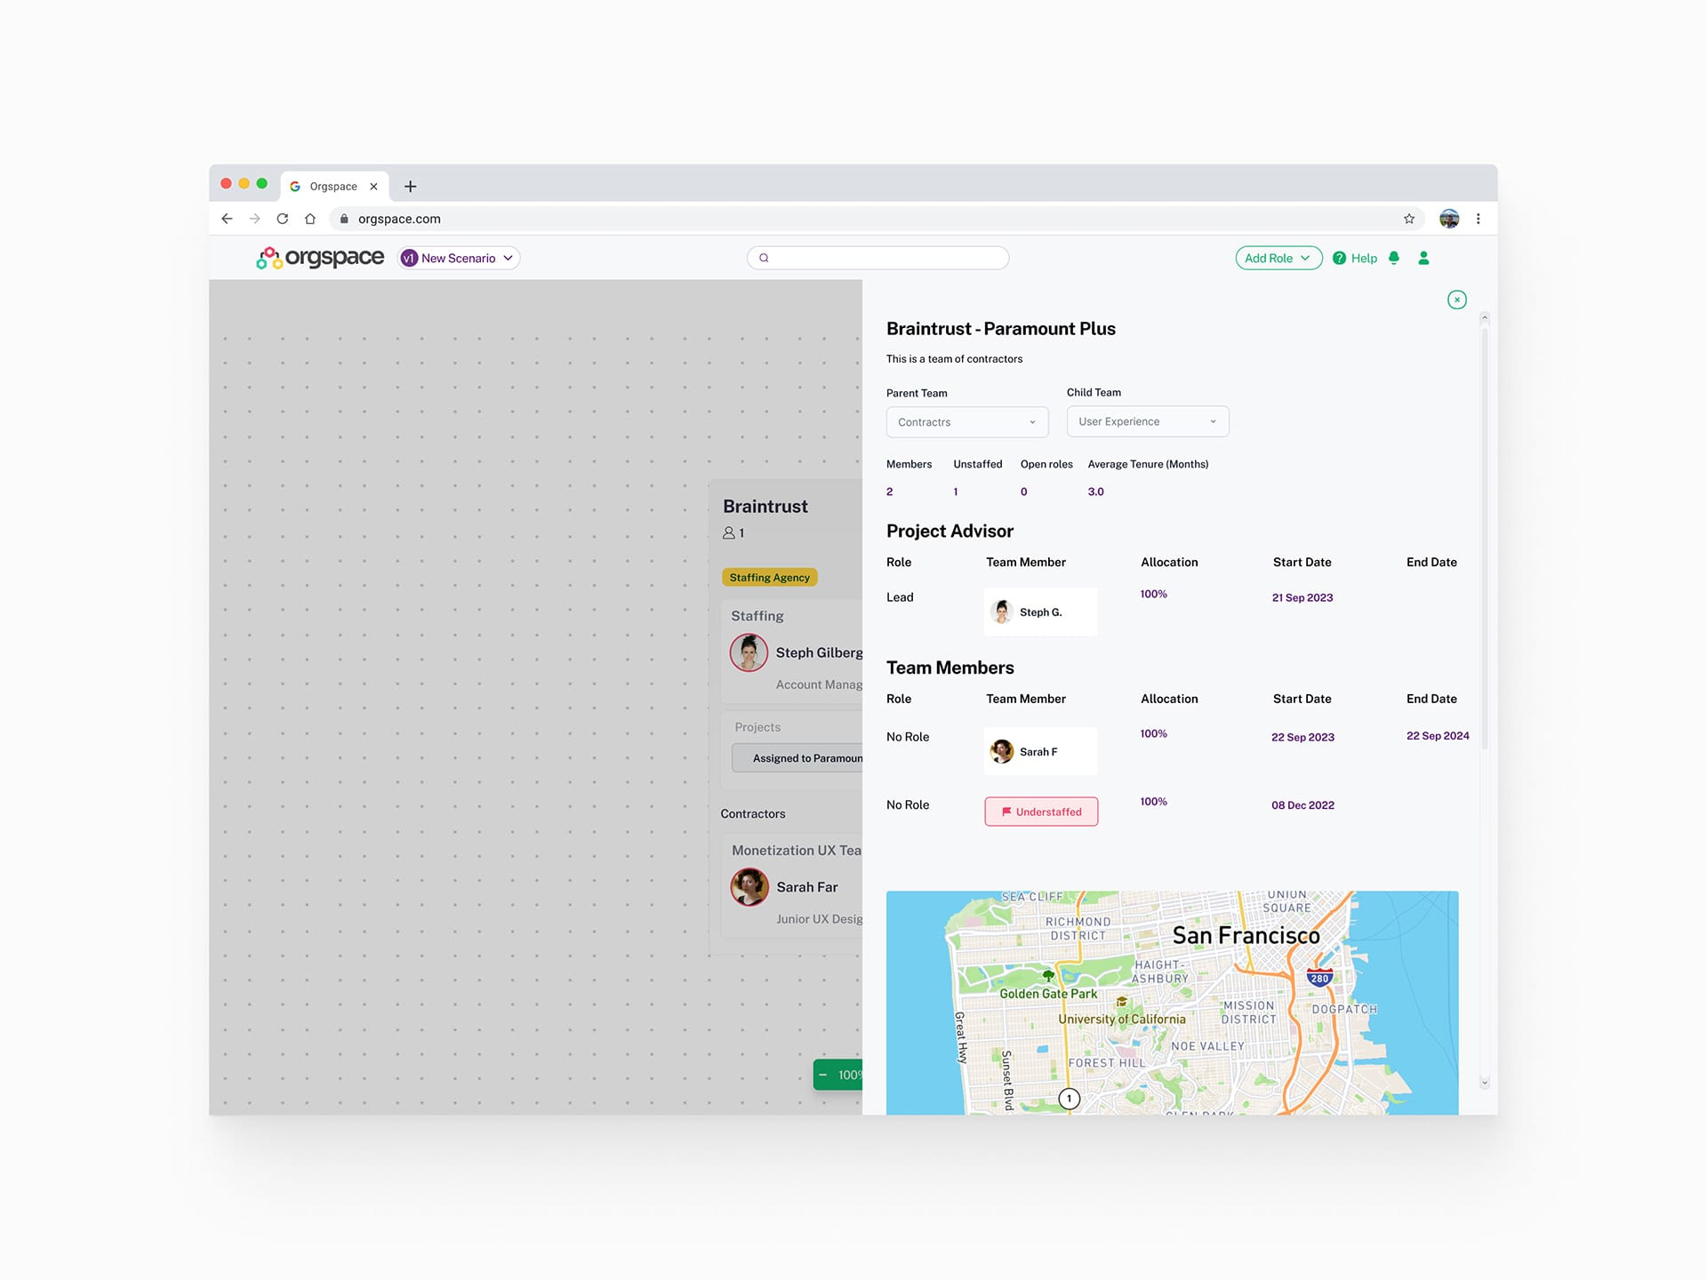Select the Steph G. team member chip
1707x1280 pixels.
1040,612
